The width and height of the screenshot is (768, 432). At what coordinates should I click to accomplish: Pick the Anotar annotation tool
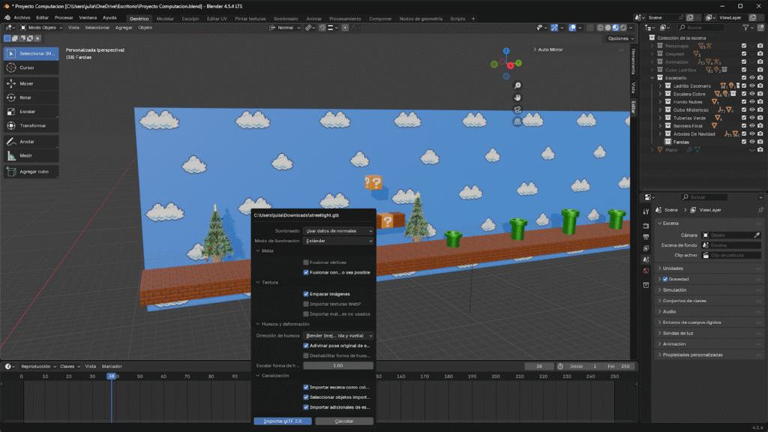(x=30, y=141)
